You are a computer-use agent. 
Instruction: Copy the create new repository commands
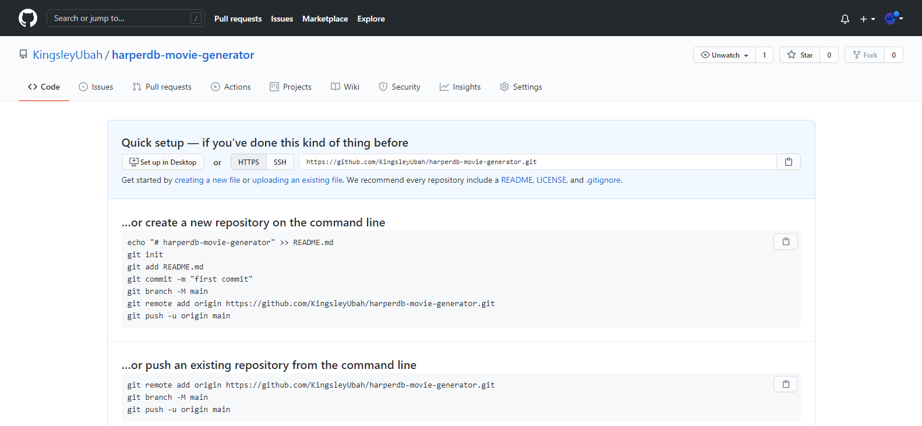click(786, 242)
